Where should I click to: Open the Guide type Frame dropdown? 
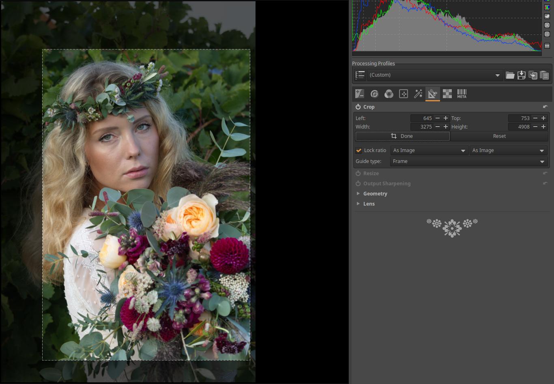(468, 161)
